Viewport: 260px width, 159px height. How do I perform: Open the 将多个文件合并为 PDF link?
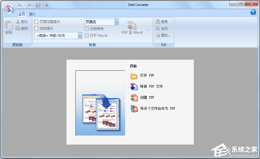coord(158,108)
